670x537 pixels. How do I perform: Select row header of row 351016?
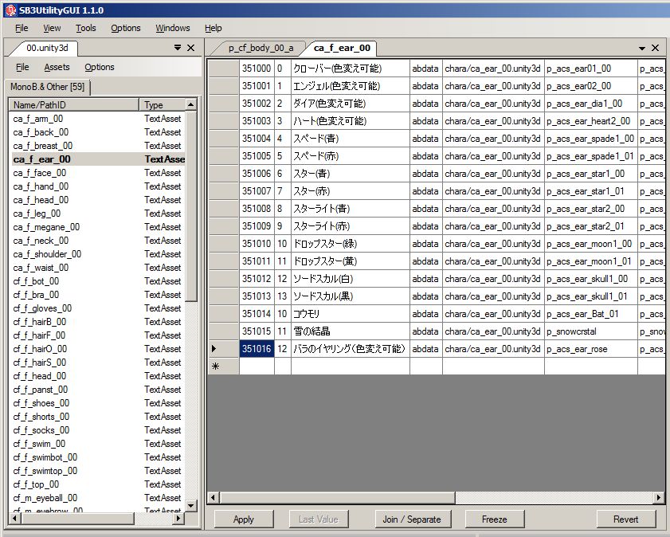pyautogui.click(x=223, y=349)
